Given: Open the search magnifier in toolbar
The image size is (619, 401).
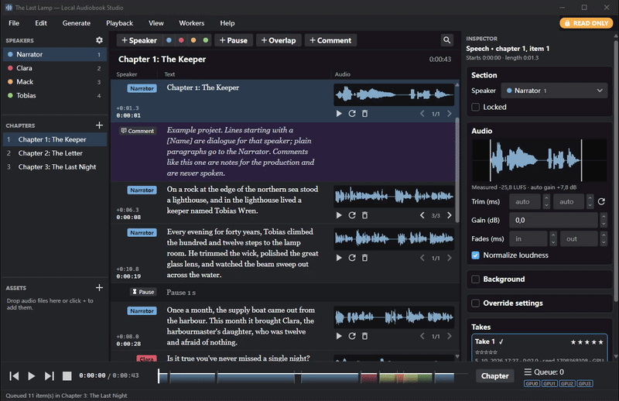Looking at the screenshot, I should coord(446,40).
